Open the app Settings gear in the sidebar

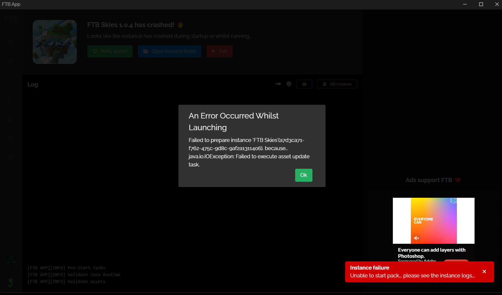point(11,158)
